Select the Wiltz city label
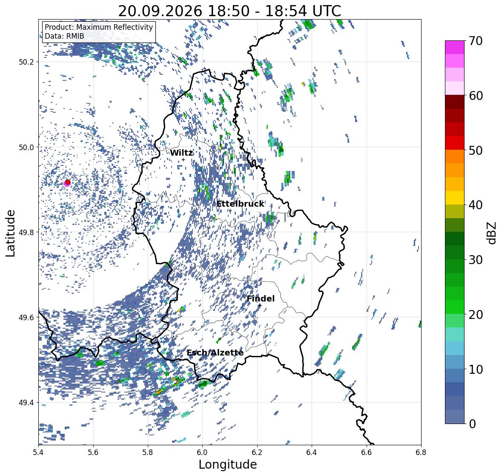The height and width of the screenshot is (475, 502). [181, 153]
